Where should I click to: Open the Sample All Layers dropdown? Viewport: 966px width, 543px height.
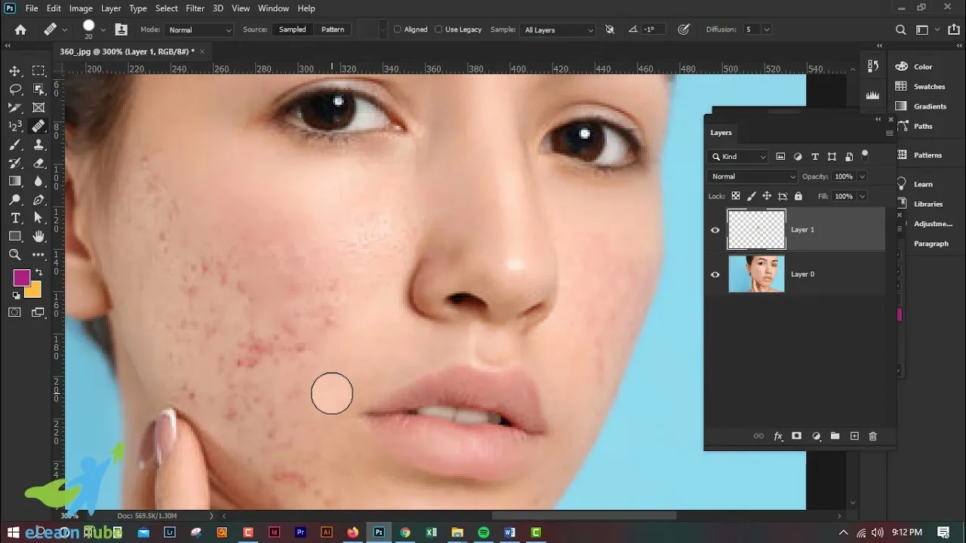tap(558, 30)
